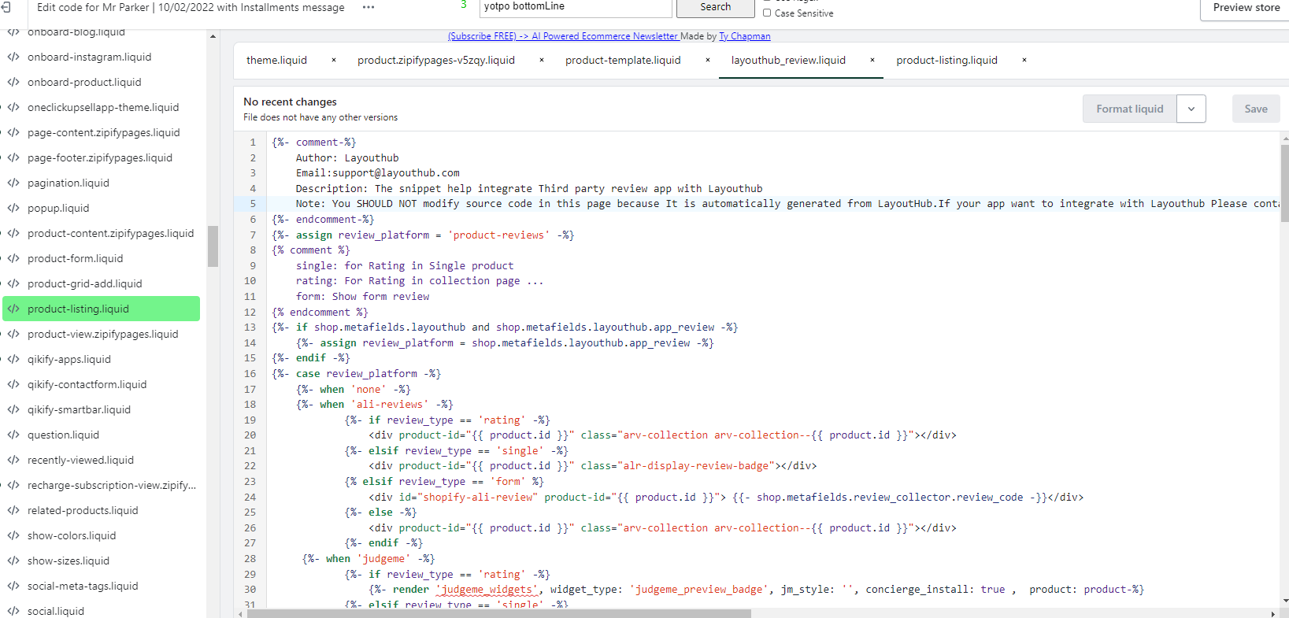Click the 'judgeme' when statement on line 28

[x=369, y=558]
